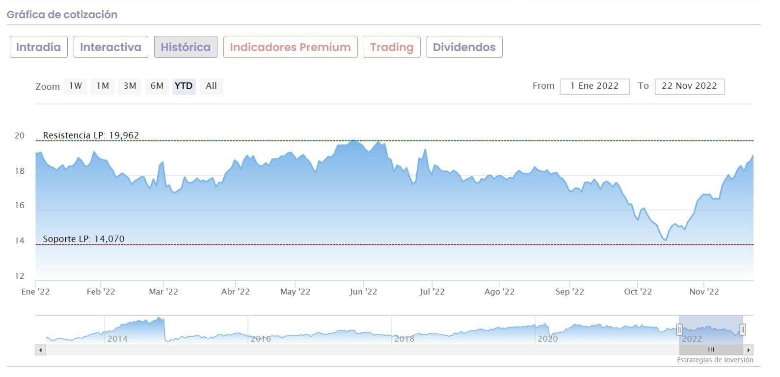Screen dimensions: 780x377
Task: Switch to the Interactiva tab
Action: [110, 47]
